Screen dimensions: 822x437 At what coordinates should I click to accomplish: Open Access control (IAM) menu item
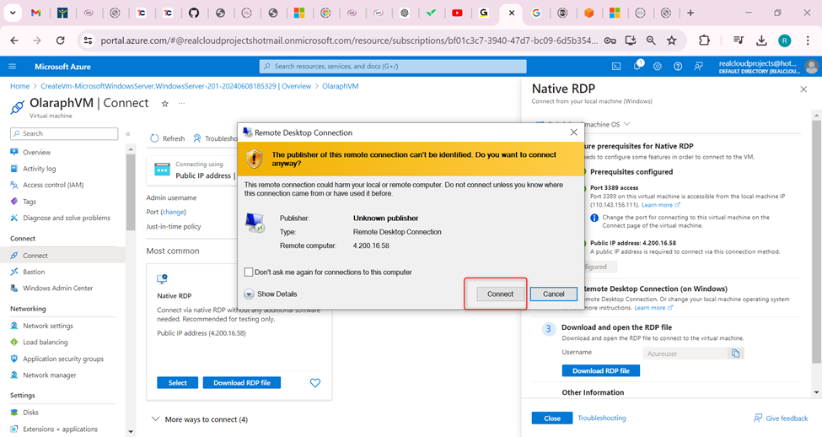coord(53,185)
